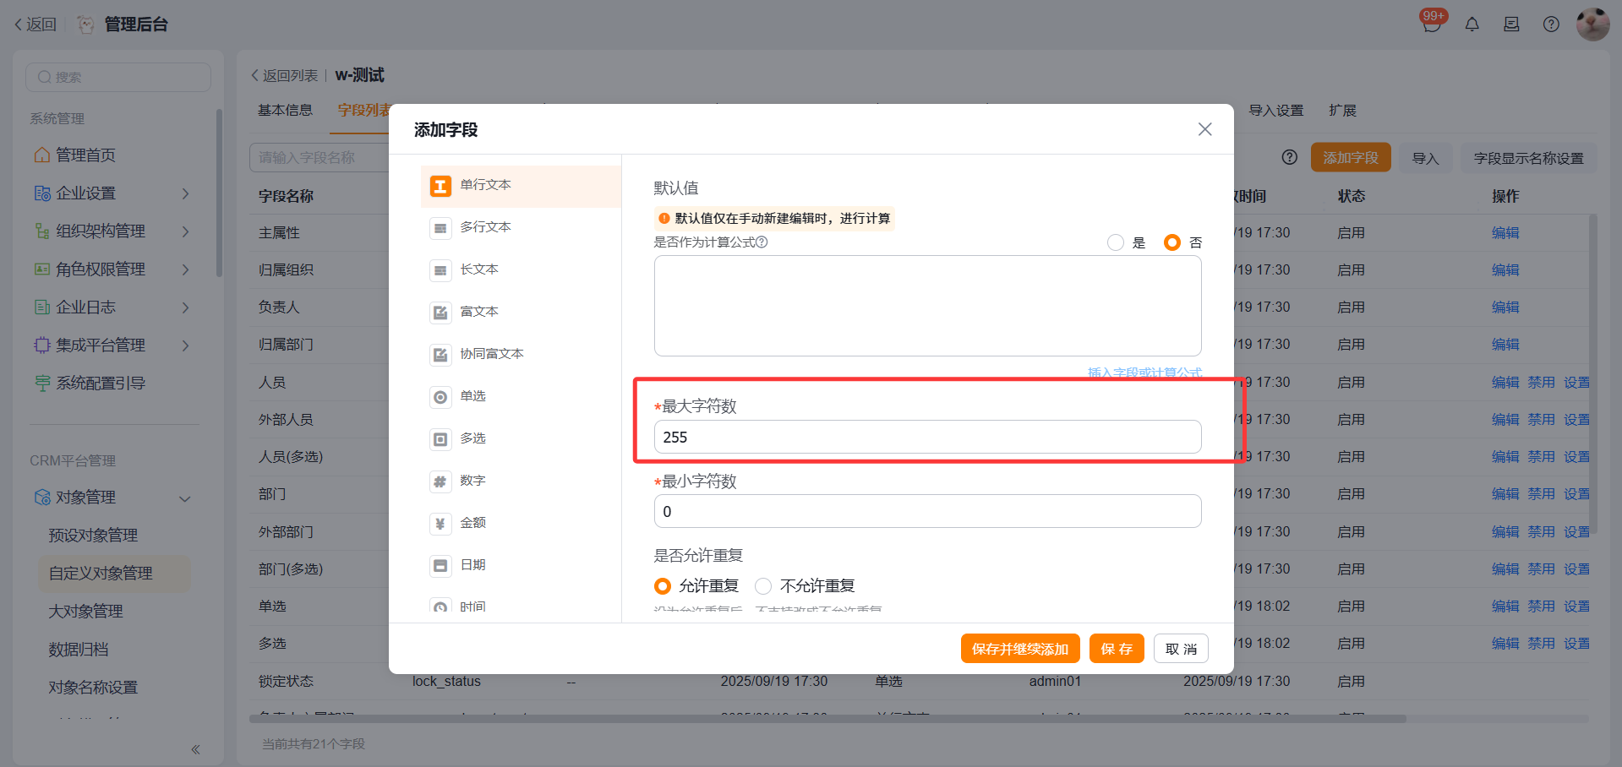
Task: Click the horizontal scrollbar under the field table
Action: 827,719
